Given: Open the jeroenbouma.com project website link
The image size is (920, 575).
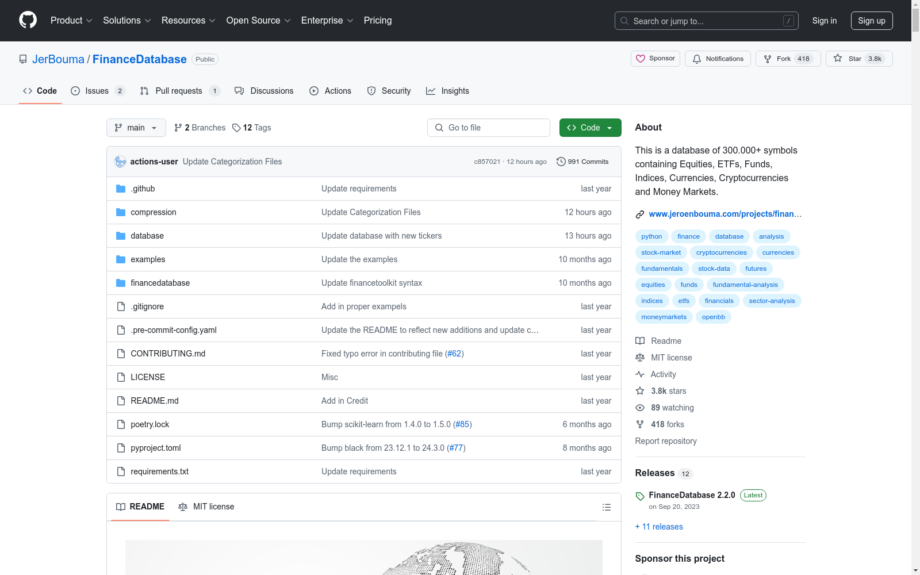Looking at the screenshot, I should 725,214.
